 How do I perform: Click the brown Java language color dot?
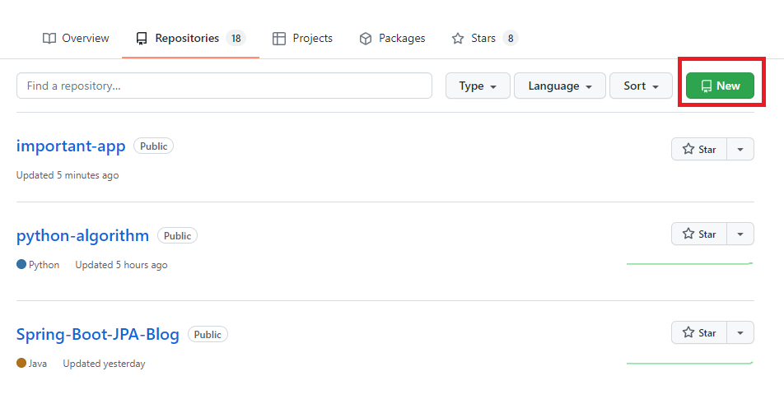pyautogui.click(x=21, y=363)
